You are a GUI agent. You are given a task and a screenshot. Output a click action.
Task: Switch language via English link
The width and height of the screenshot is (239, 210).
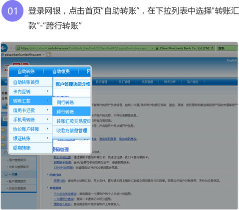[x=232, y=60]
